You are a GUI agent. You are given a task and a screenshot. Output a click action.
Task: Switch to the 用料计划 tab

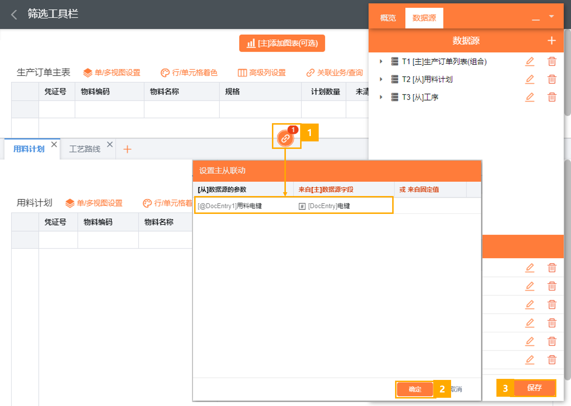[29, 149]
